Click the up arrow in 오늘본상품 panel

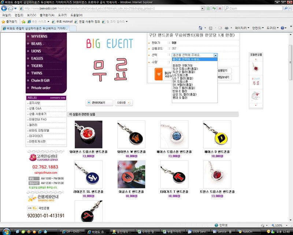click(x=256, y=59)
